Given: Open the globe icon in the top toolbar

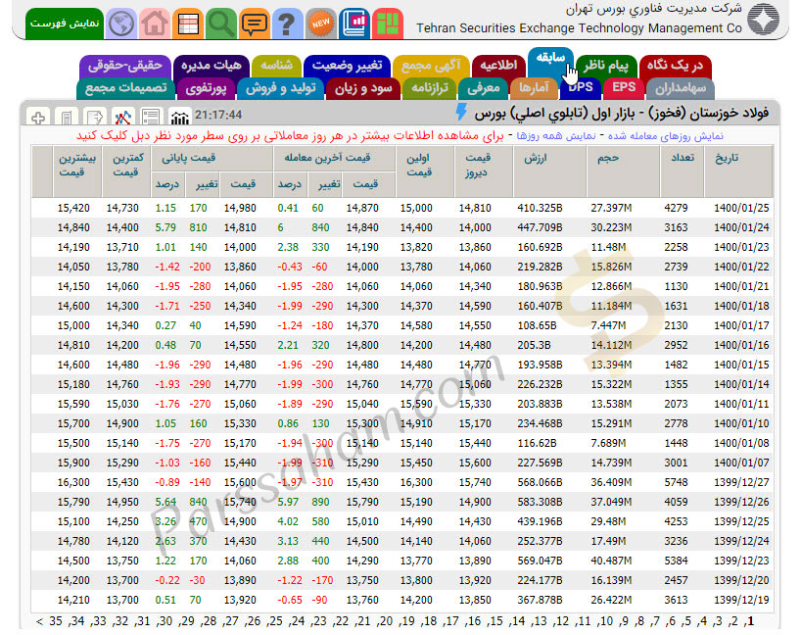Looking at the screenshot, I should pyautogui.click(x=121, y=24).
